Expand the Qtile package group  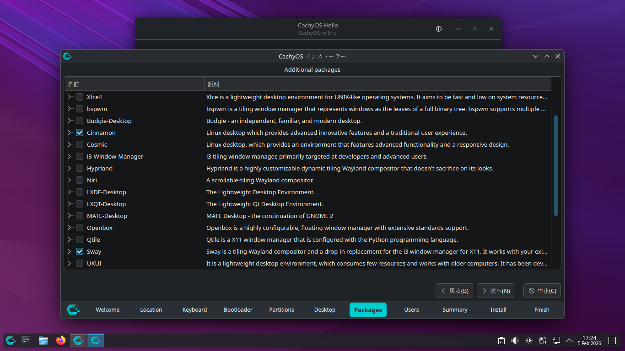click(70, 239)
